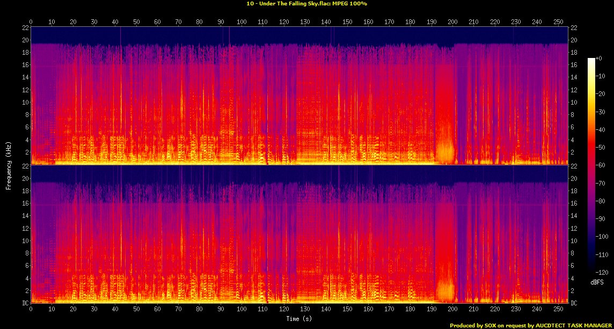Click the 150 second tick on top time axis
The height and width of the screenshot is (329, 614).
347,22
